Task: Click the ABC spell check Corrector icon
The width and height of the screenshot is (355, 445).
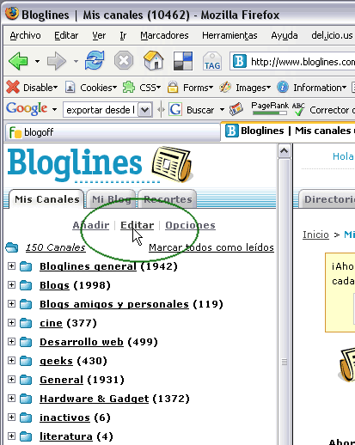Action: (298, 109)
